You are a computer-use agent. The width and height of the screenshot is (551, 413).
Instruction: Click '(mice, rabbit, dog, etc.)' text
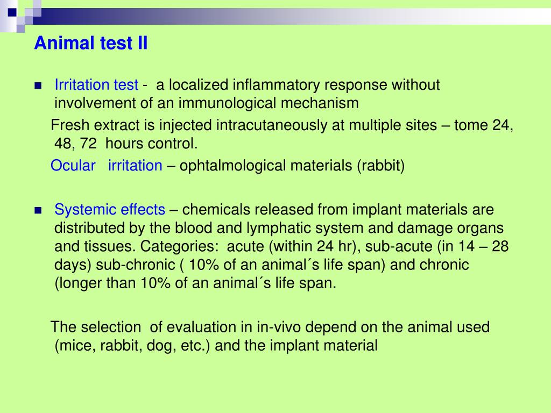[132, 346]
